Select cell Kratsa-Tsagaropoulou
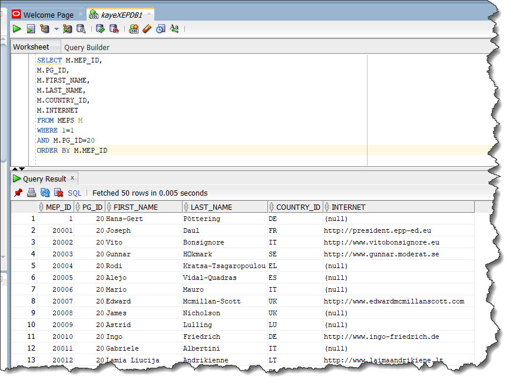Screen dimensions: 513x386 pos(224,266)
